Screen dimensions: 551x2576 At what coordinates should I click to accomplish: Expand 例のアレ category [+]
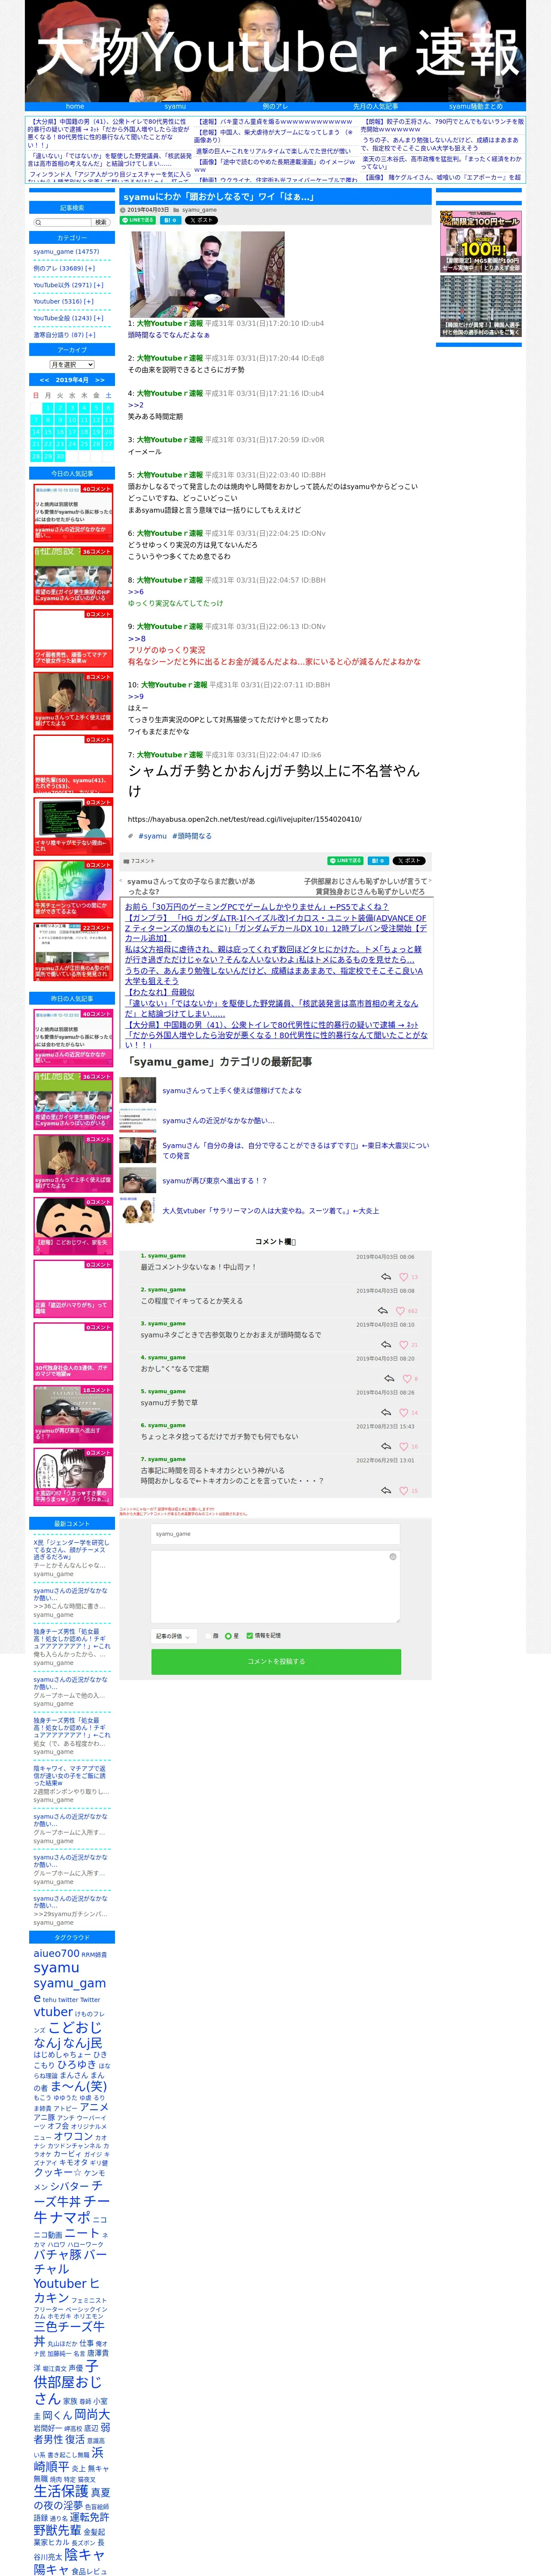pyautogui.click(x=90, y=268)
